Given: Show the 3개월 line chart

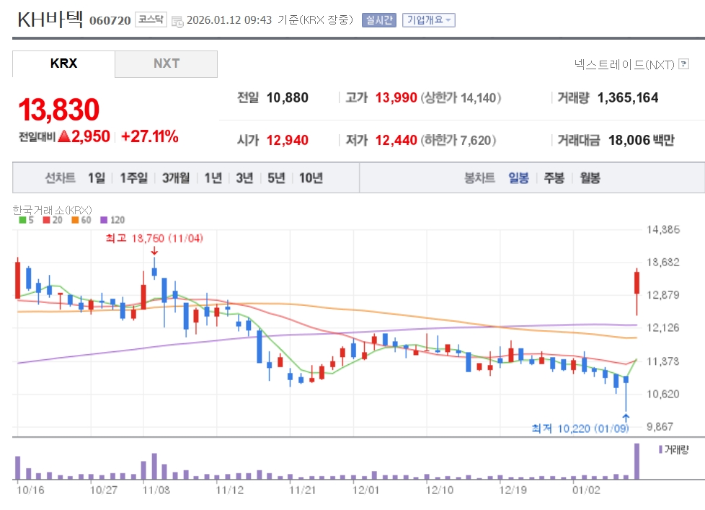Looking at the screenshot, I should (176, 178).
